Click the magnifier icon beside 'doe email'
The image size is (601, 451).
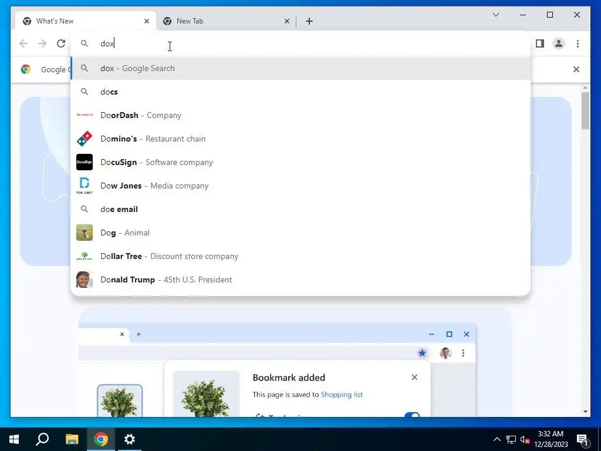click(x=85, y=209)
